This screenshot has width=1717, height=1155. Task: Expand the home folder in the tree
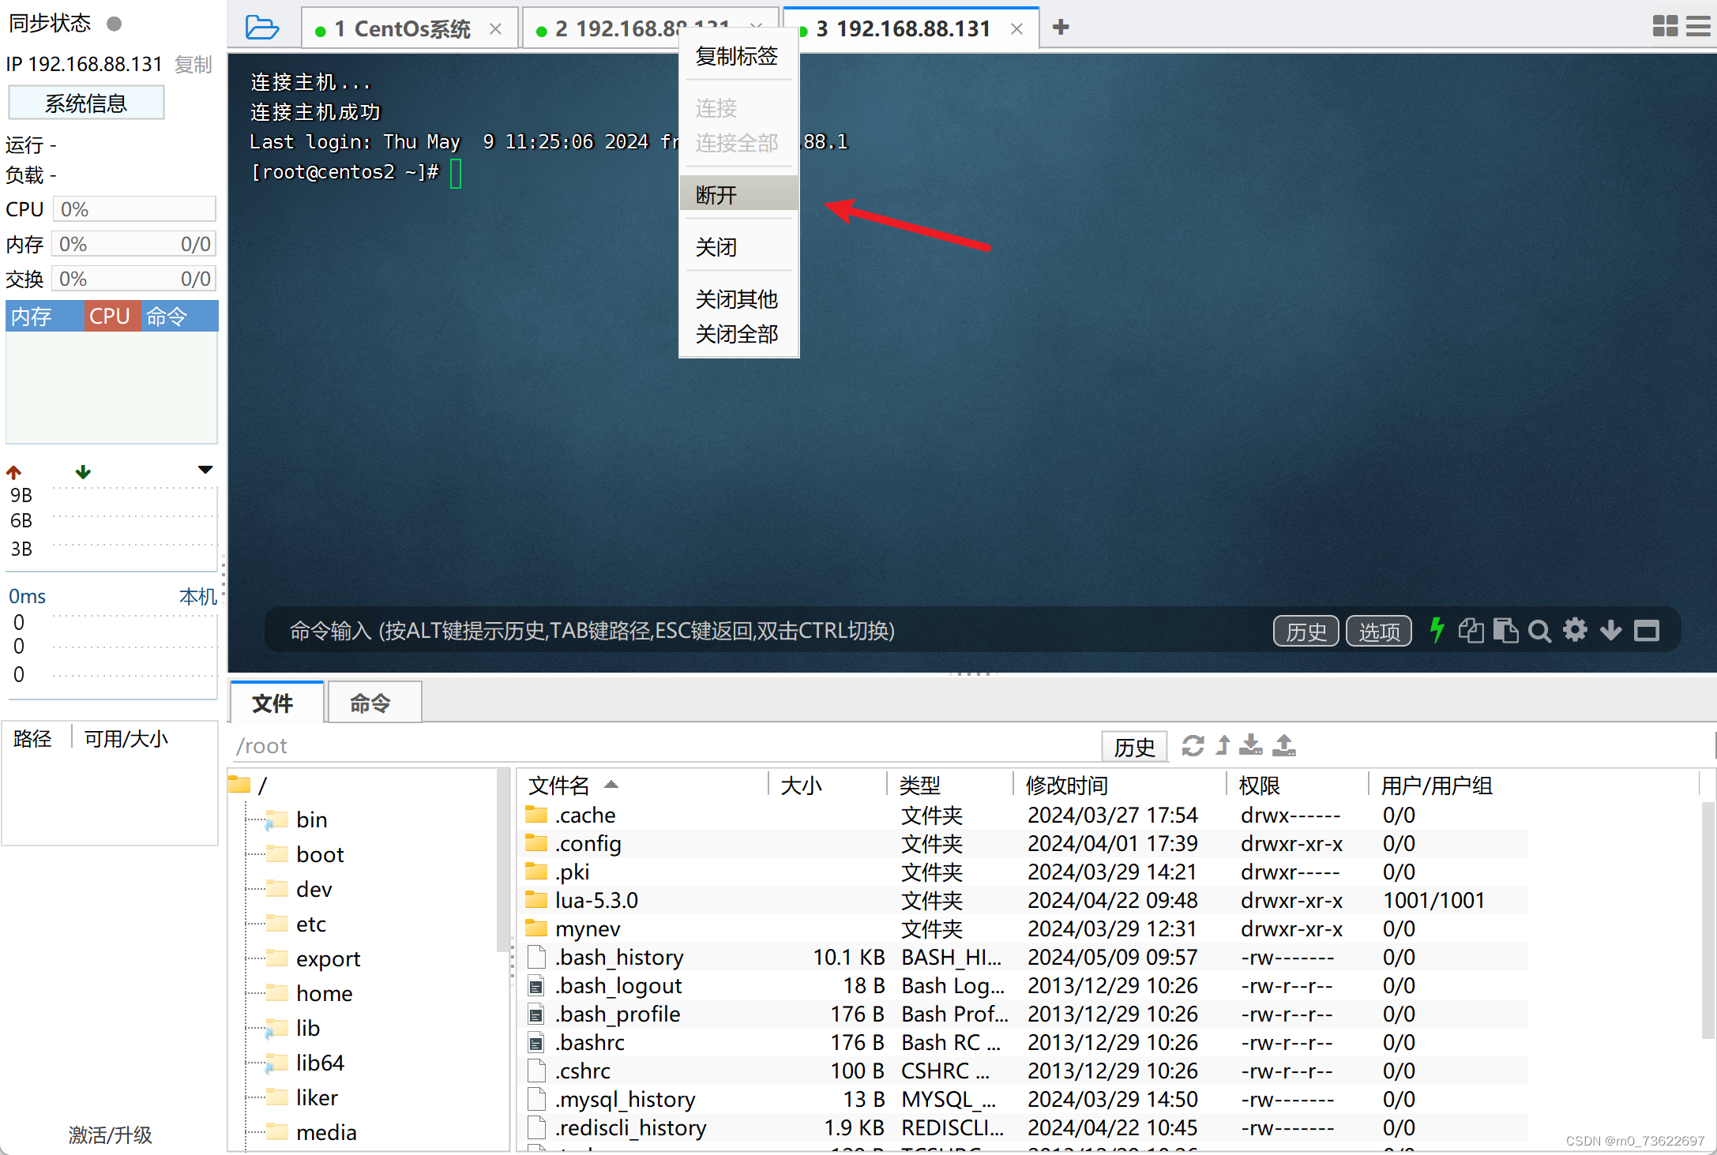click(276, 993)
